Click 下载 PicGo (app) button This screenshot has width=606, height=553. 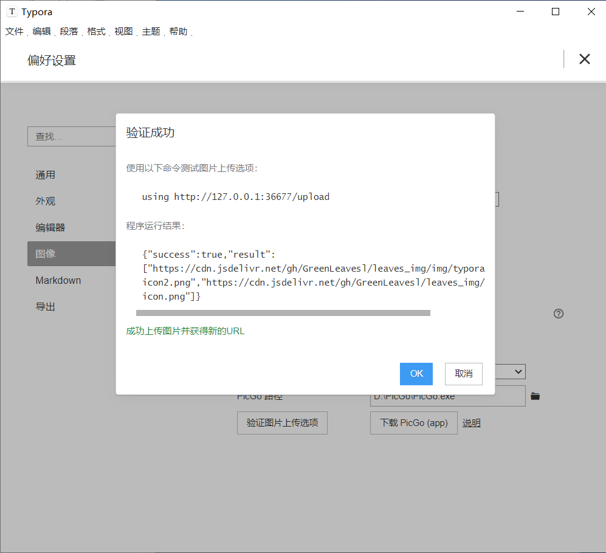click(414, 423)
